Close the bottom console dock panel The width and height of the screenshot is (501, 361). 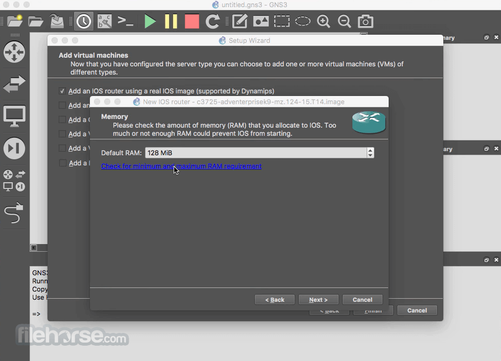point(496,260)
